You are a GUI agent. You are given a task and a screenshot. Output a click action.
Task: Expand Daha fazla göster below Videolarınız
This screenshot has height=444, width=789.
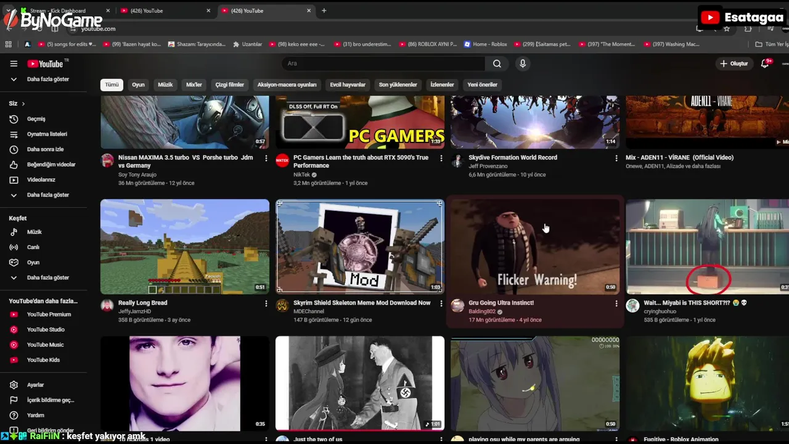pyautogui.click(x=47, y=195)
